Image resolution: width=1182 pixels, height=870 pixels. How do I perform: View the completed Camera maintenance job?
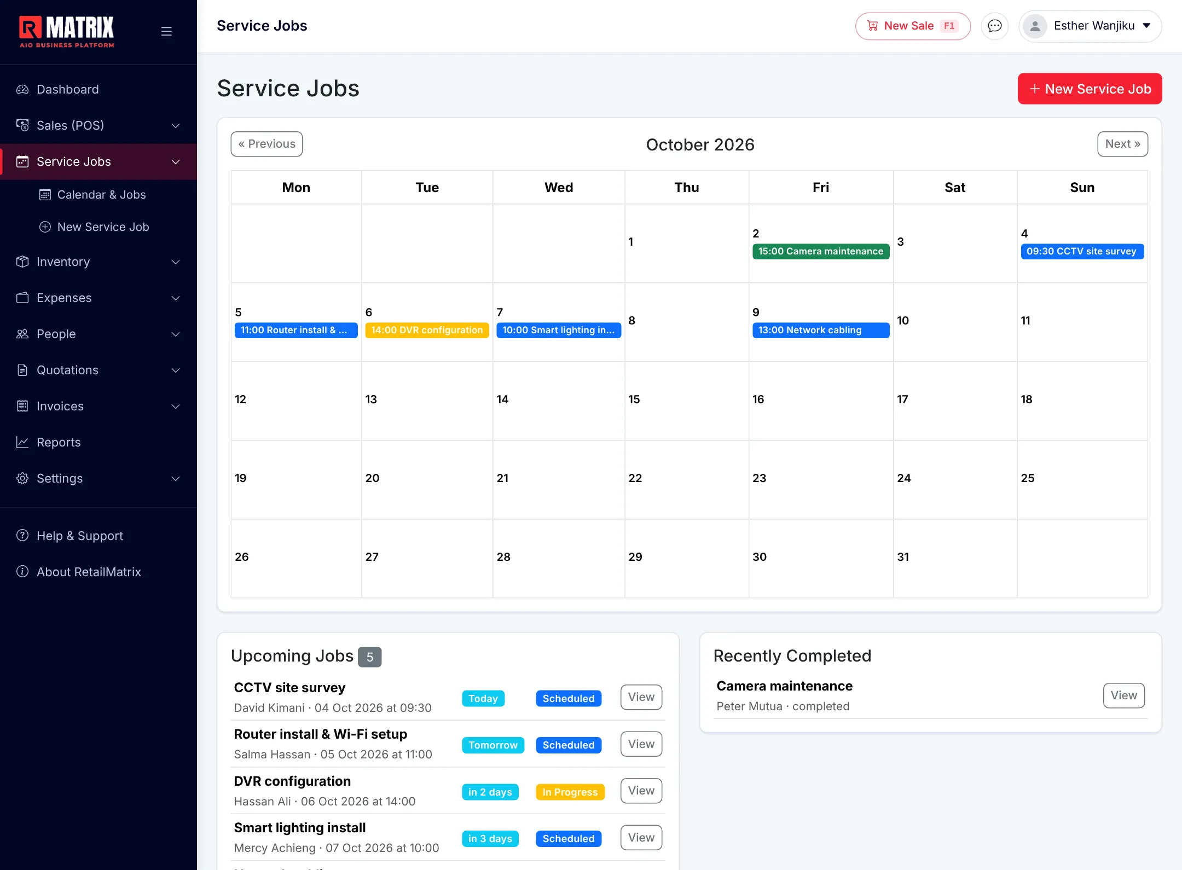(1123, 695)
